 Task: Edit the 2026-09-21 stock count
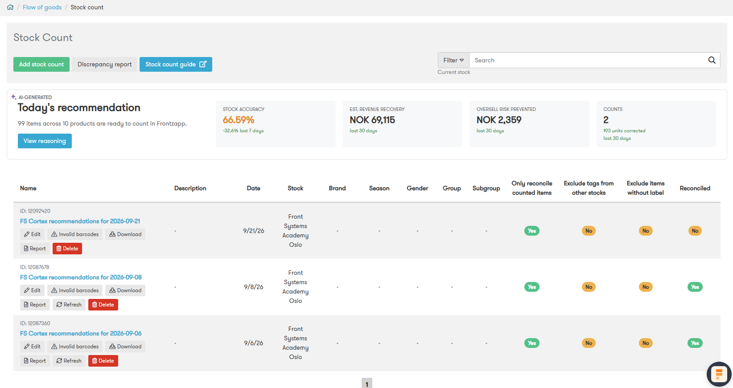tap(32, 234)
